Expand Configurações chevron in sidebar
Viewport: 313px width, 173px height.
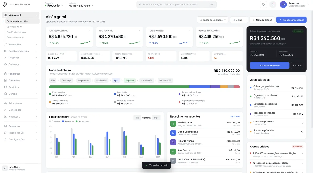(36, 139)
